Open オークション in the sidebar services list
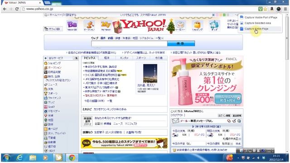The height and width of the screenshot is (163, 290). pyautogui.click(x=54, y=67)
